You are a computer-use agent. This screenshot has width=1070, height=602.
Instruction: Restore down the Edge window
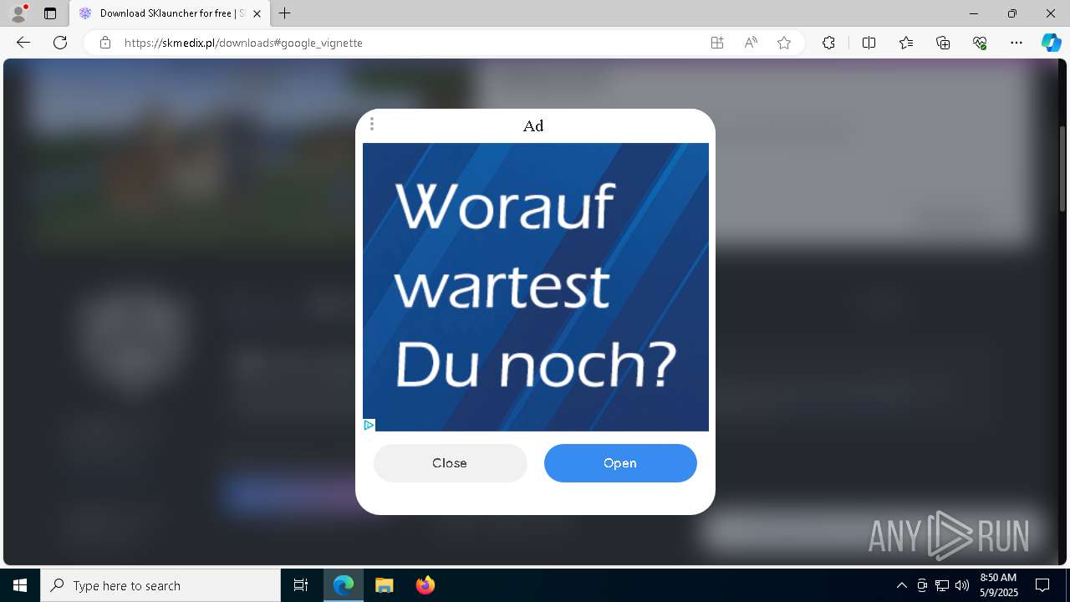1012,13
